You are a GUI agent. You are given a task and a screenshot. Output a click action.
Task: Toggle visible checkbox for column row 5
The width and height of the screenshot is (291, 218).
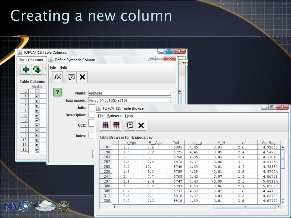coord(37,116)
